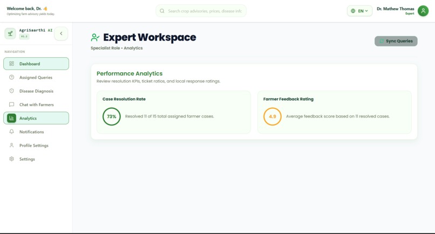The width and height of the screenshot is (435, 234).
Task: Click the AgriSaarthi AI sprout logo
Action: point(10,33)
